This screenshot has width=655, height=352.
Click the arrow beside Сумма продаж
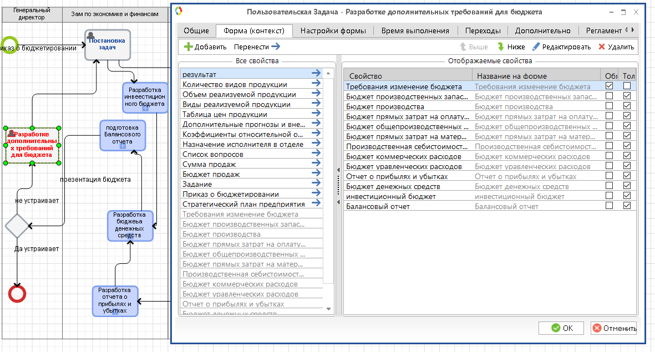click(x=316, y=164)
